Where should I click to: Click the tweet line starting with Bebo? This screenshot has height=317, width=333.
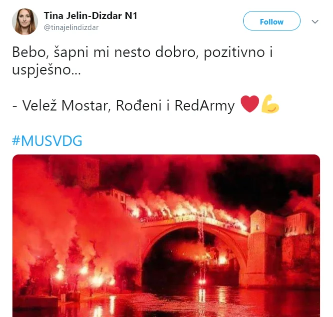[142, 52]
